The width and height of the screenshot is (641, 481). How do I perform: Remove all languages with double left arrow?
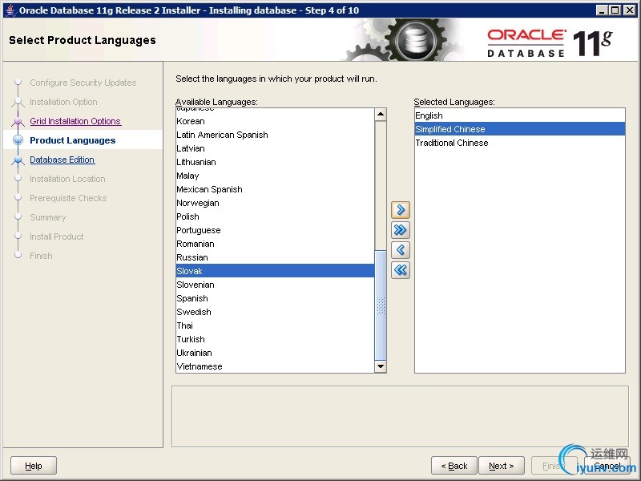click(x=400, y=270)
